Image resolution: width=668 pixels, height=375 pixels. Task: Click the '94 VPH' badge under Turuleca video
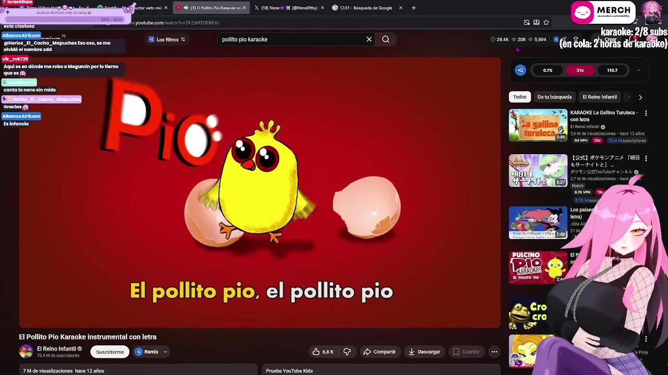point(581,141)
